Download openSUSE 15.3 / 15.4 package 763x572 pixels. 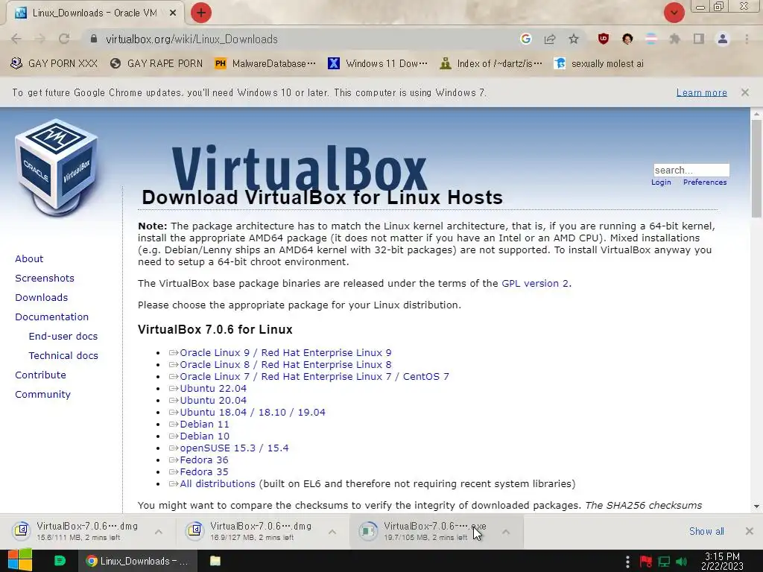(x=234, y=448)
